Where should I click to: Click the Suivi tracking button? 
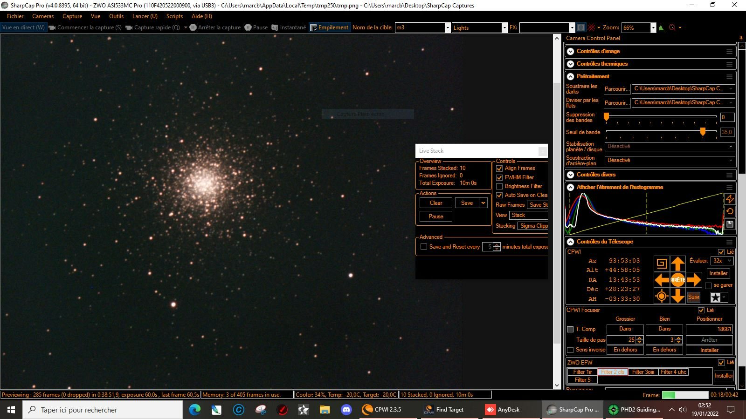click(694, 297)
